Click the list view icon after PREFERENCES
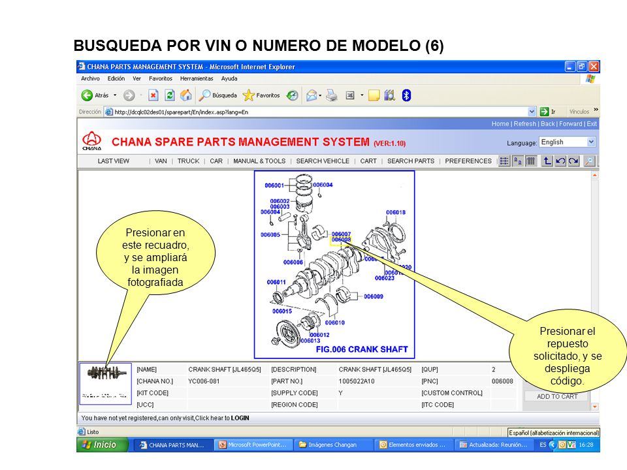Image resolution: width=627 pixels, height=470 pixels. [x=504, y=161]
